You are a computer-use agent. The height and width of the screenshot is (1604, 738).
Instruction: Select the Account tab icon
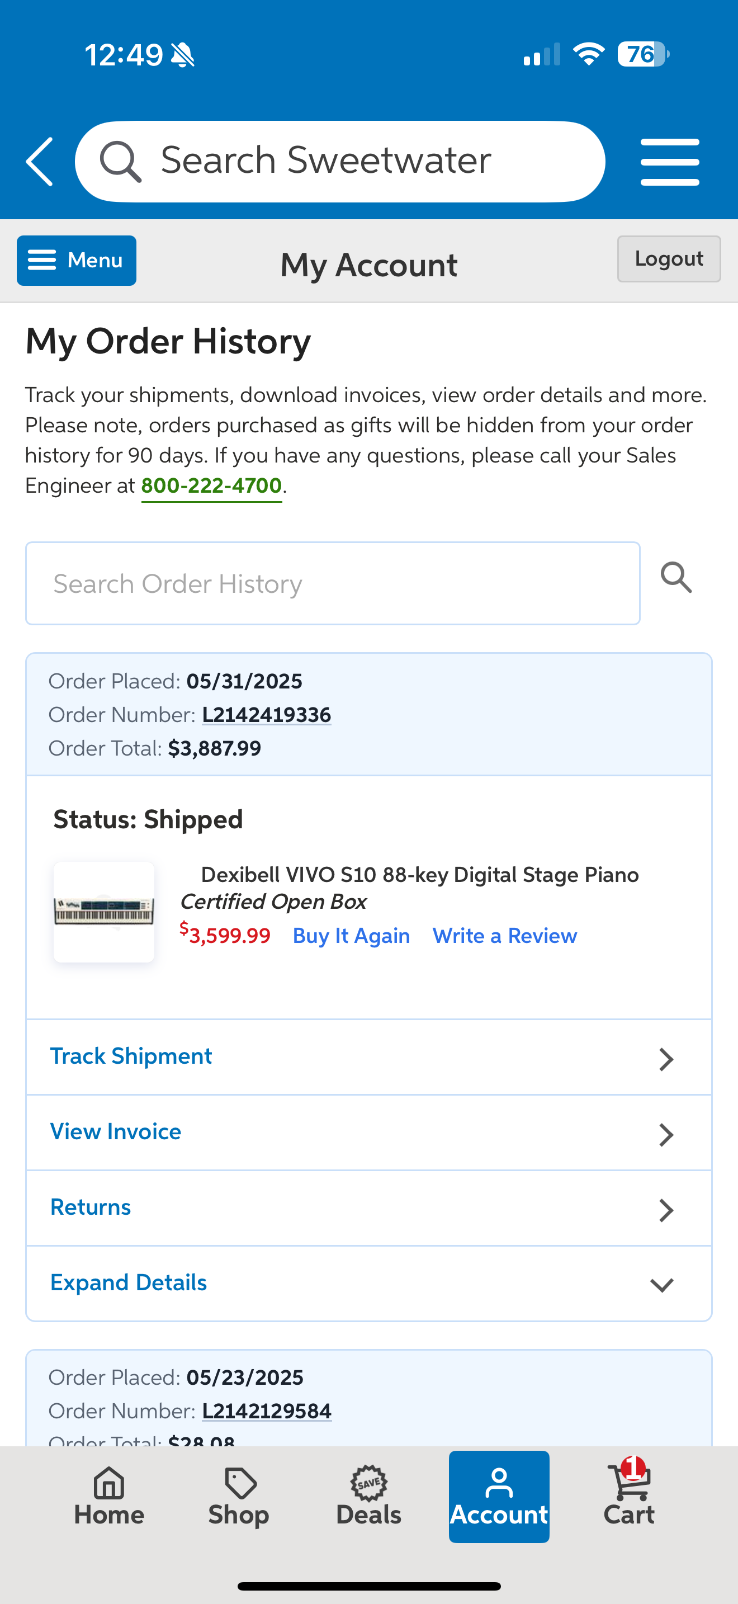click(499, 1484)
